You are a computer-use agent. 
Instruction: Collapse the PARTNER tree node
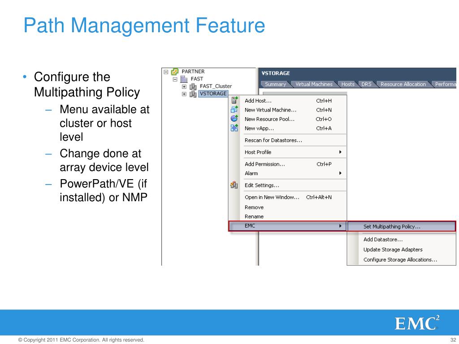(x=166, y=72)
